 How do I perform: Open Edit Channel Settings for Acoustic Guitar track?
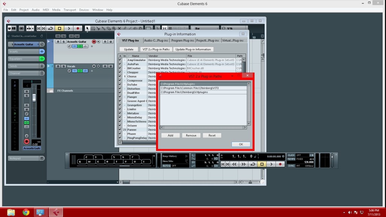(69, 46)
